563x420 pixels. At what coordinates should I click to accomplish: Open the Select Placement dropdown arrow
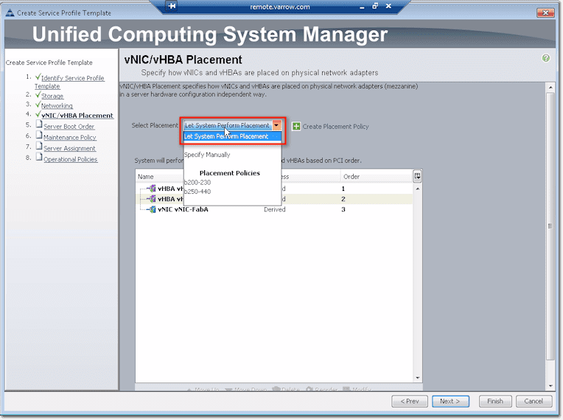(x=276, y=125)
